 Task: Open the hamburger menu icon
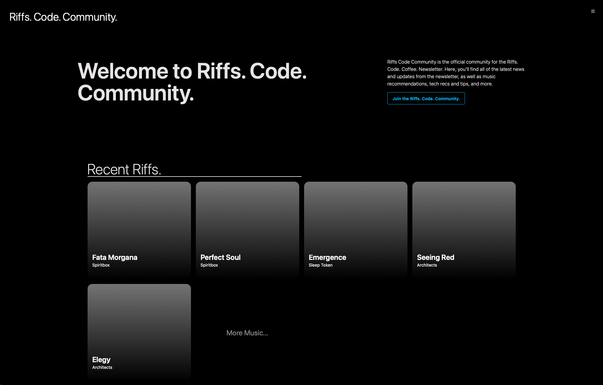click(x=593, y=11)
